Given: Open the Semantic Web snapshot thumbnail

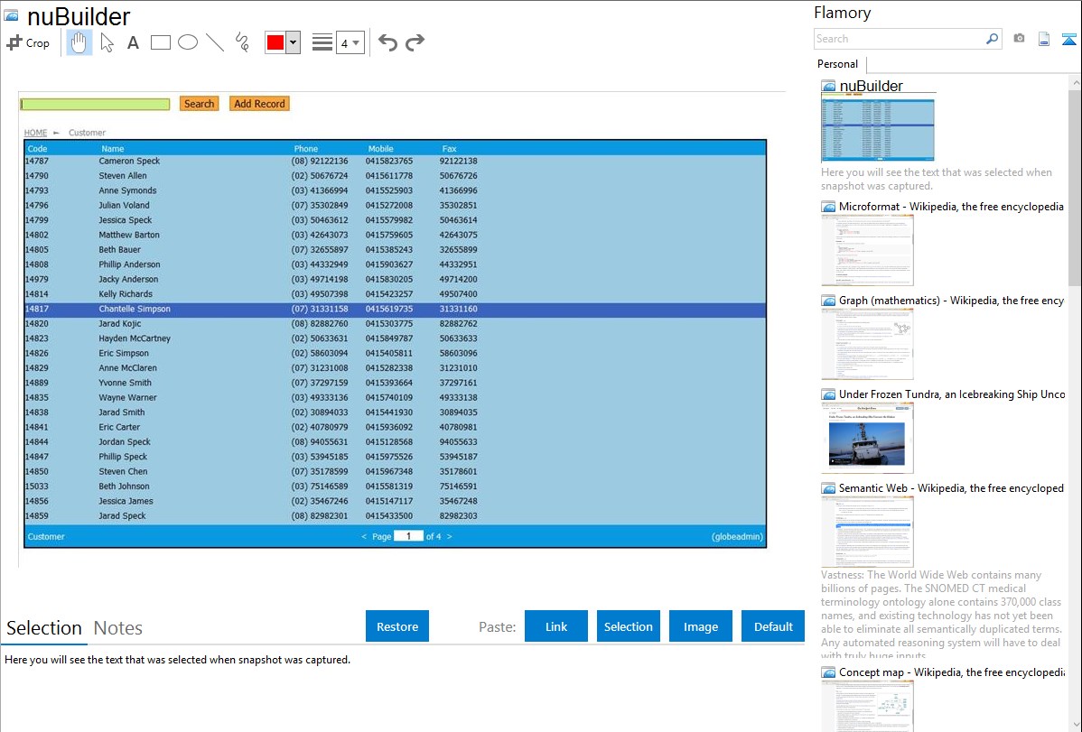Looking at the screenshot, I should [867, 531].
